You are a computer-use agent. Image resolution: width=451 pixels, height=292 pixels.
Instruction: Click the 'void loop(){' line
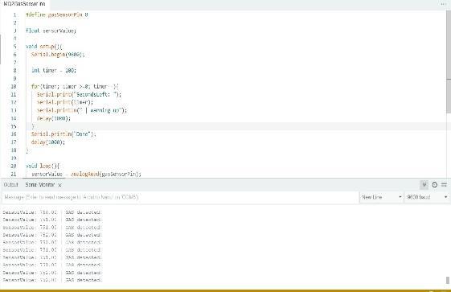point(43,166)
